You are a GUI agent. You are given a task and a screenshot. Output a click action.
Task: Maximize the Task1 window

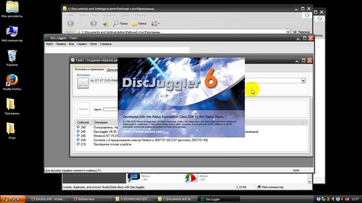pyautogui.click(x=303, y=60)
